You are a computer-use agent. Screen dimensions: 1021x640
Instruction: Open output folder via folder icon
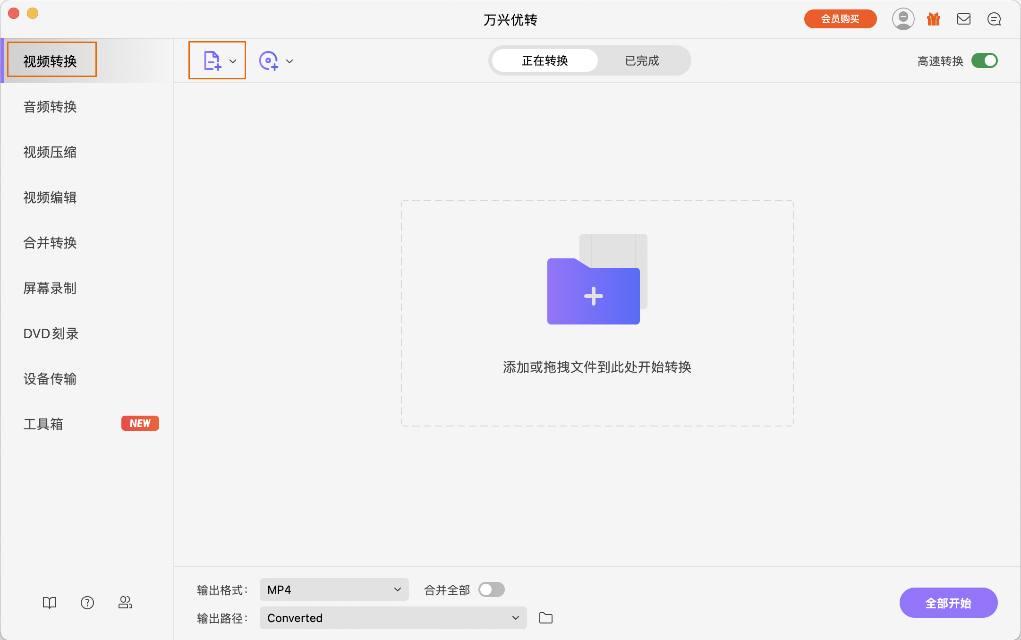(x=546, y=618)
